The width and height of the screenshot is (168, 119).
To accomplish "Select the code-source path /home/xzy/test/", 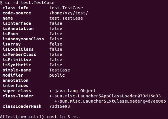I will [x=69, y=13].
